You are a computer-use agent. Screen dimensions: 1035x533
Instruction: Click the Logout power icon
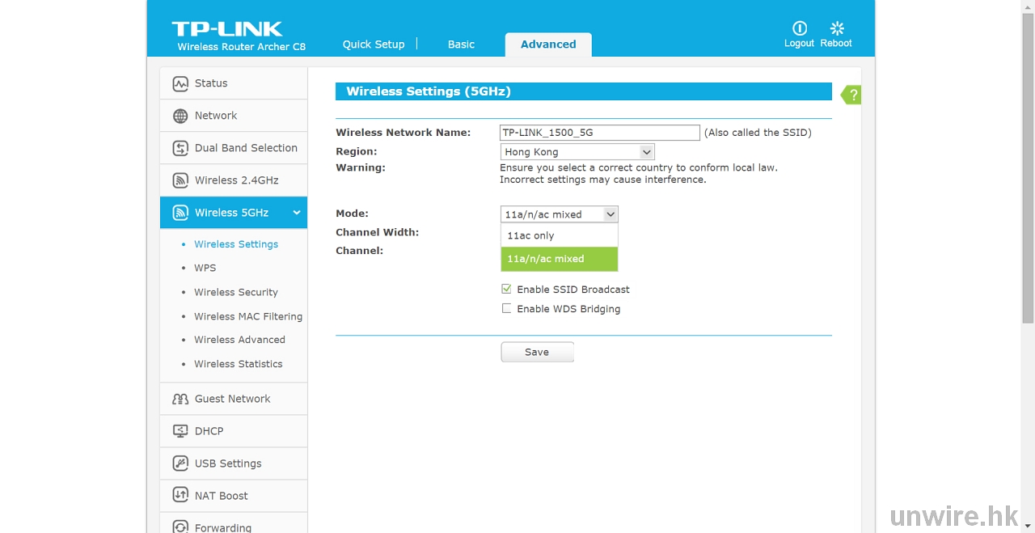pos(799,28)
